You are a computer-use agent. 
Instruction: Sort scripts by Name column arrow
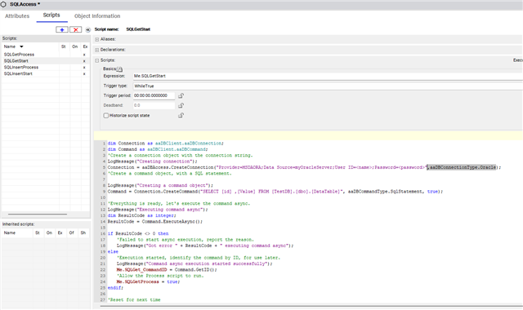[21, 46]
